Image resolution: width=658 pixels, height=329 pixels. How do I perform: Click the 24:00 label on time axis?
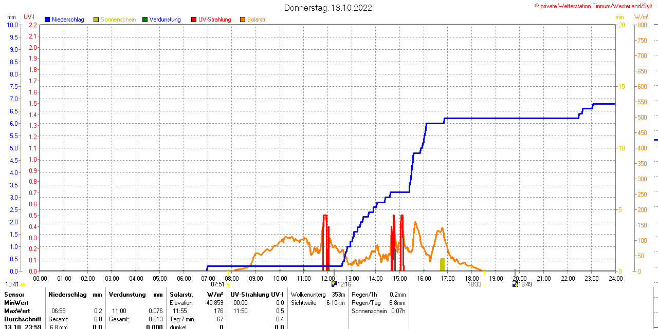tap(615, 278)
